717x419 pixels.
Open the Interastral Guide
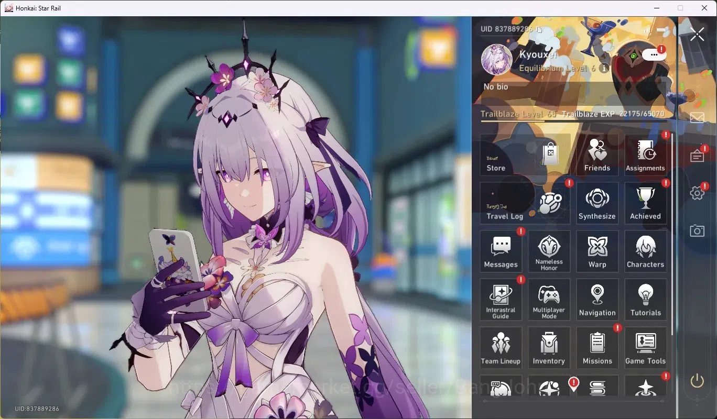pos(501,299)
